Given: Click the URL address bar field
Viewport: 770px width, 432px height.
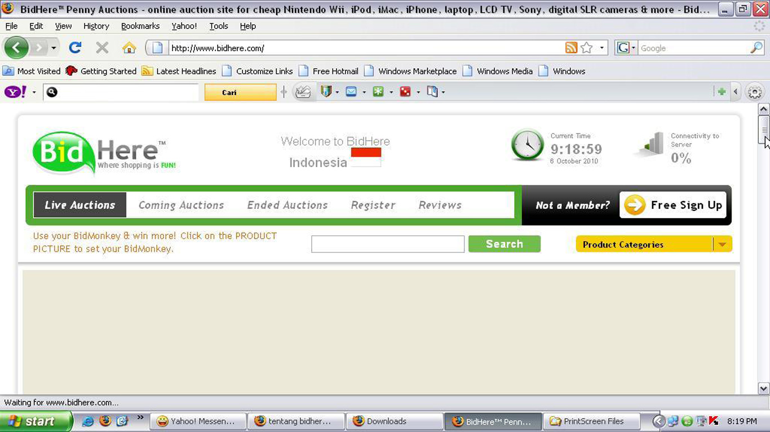Looking at the screenshot, I should coord(366,48).
